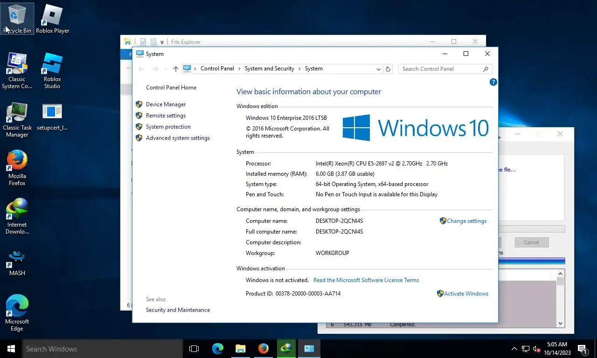Open Control Panel Home
Screen dimensions: 597x358
(171, 88)
